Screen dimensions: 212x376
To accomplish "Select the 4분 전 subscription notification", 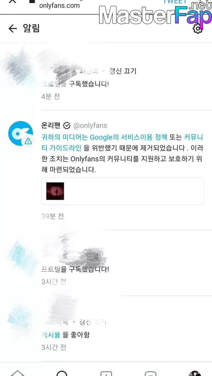I will [106, 77].
